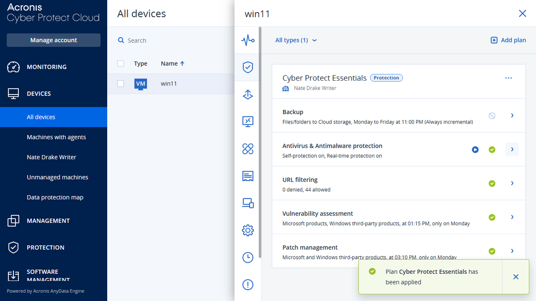Viewport: 536px width, 301px height.
Task: Dismiss the plan applied notification
Action: pos(515,276)
